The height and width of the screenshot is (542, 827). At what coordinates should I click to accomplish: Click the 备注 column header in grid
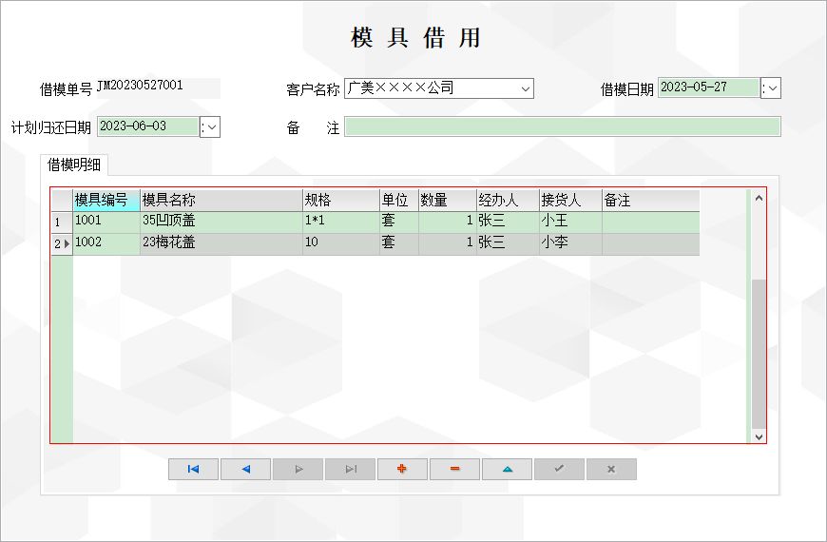coord(651,201)
